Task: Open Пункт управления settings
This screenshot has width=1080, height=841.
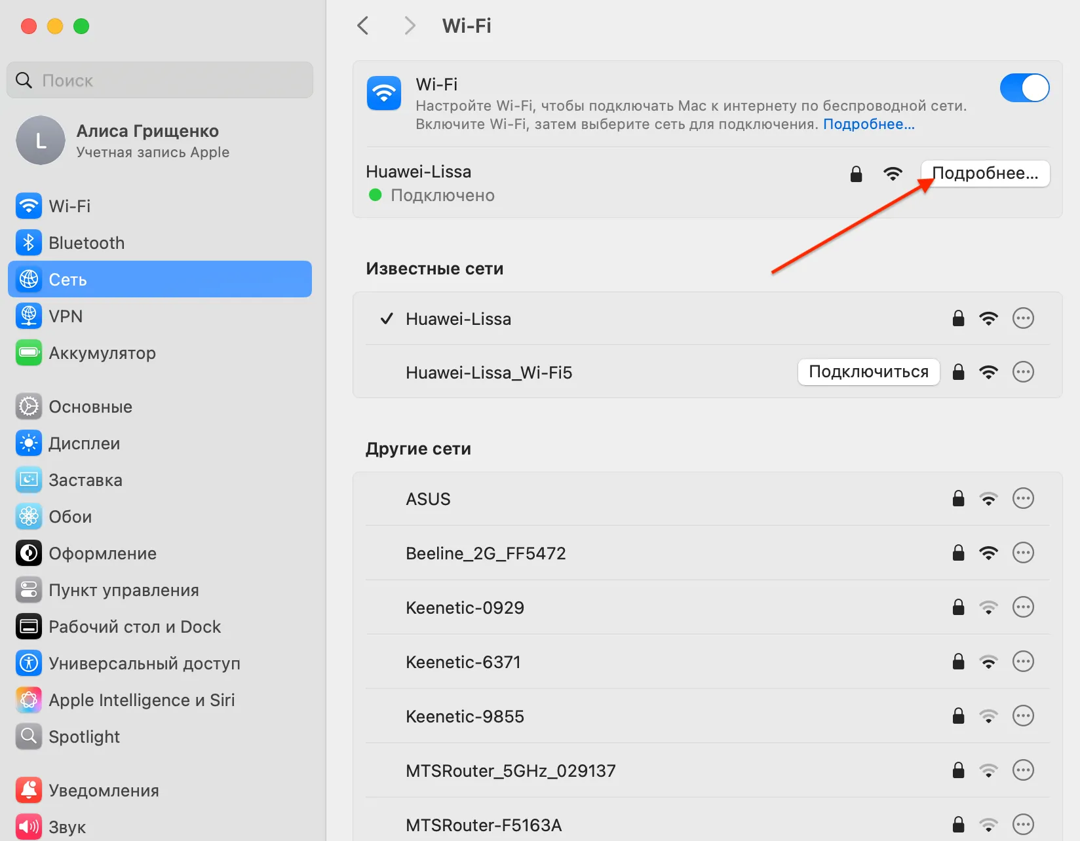Action: [x=160, y=590]
